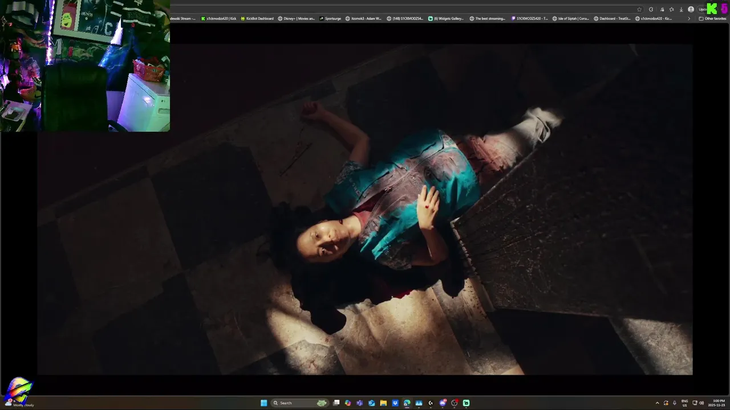
Task: Open Task View on the taskbar
Action: click(x=336, y=403)
